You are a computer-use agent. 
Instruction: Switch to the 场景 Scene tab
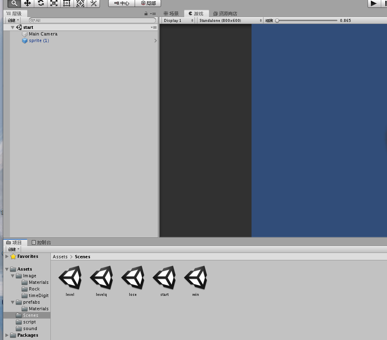point(171,14)
